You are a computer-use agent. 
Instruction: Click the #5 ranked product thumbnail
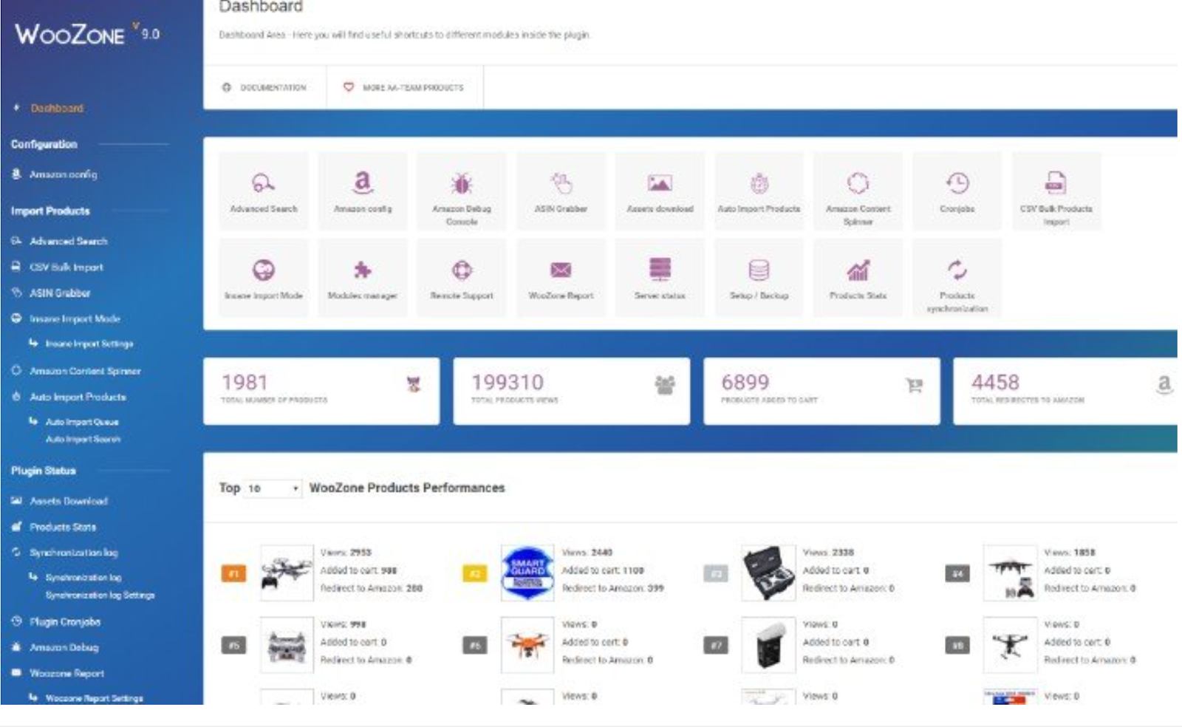coord(287,645)
